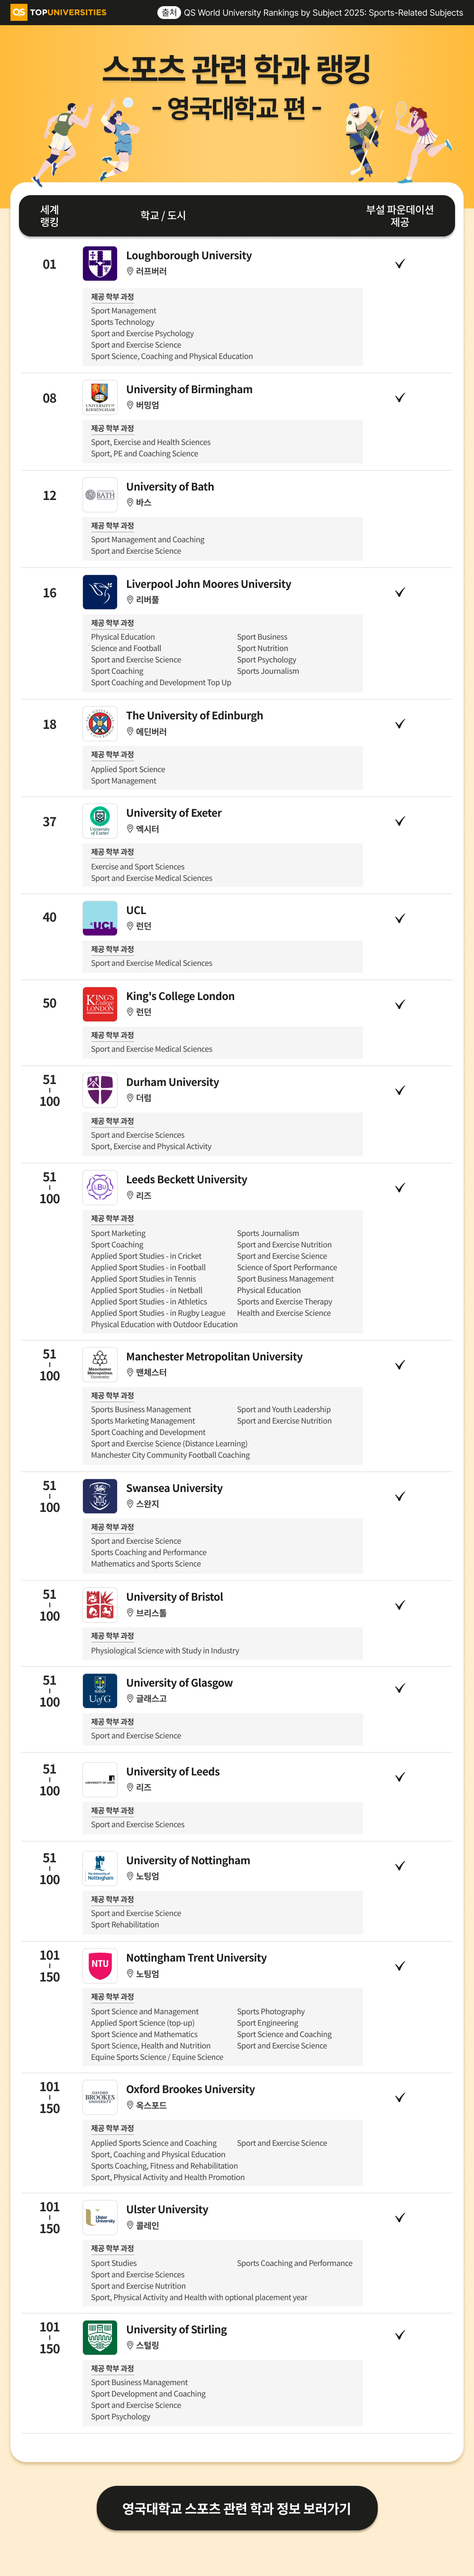Click the University of Stirling green logo
Viewport: 474px width, 2576px height.
coord(100,2337)
